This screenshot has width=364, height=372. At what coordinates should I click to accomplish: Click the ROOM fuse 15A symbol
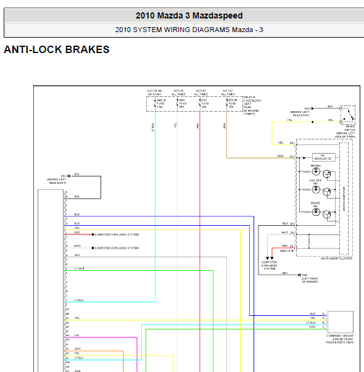coord(226,104)
